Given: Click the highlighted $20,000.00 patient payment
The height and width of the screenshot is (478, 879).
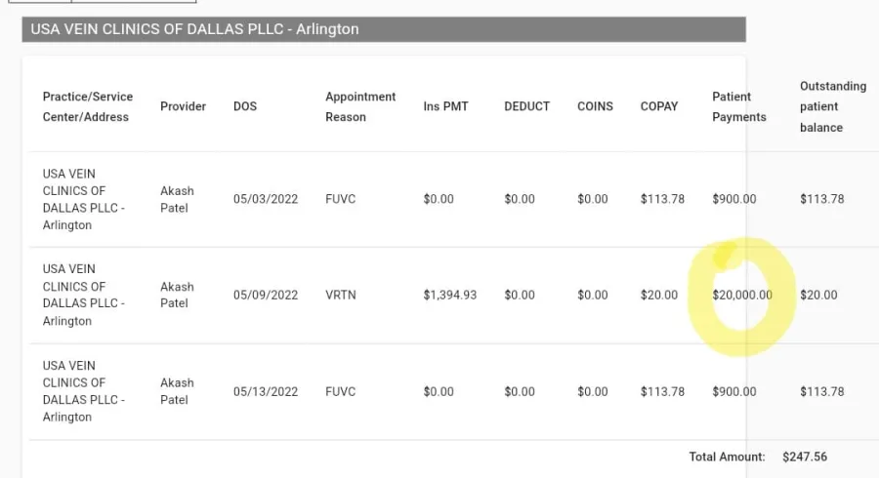Looking at the screenshot, I should (x=741, y=295).
